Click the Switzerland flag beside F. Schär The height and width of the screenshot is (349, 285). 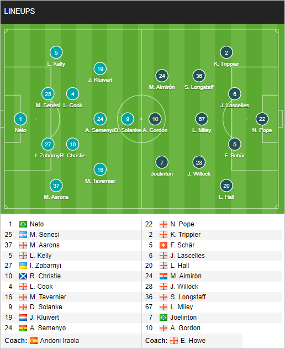pyautogui.click(x=163, y=245)
